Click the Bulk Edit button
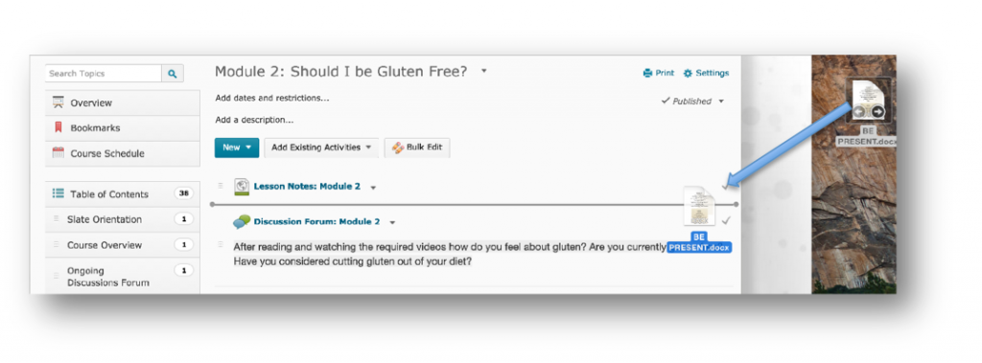Viewport: 982px width, 363px height. tap(417, 147)
